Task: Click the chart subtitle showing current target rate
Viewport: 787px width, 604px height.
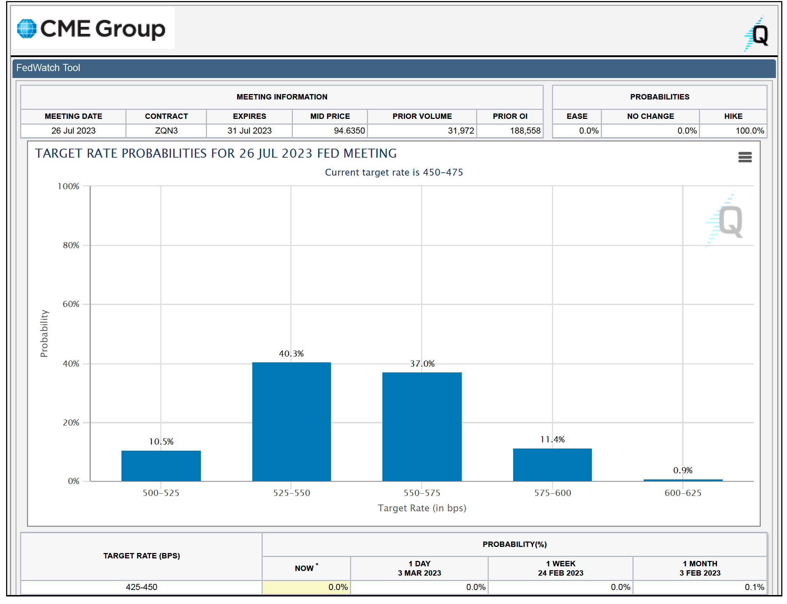Action: (x=394, y=172)
